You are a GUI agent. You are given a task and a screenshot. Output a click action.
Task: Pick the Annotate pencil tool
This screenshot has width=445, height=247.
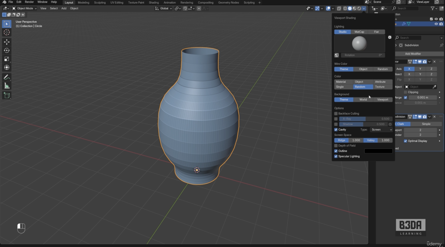click(7, 77)
